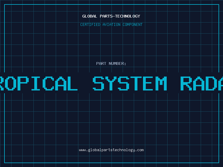Image resolution: width=223 pixels, height=167 pixels.
Task: Click the partial word ROPICAL in the banner
Action: (38, 83)
